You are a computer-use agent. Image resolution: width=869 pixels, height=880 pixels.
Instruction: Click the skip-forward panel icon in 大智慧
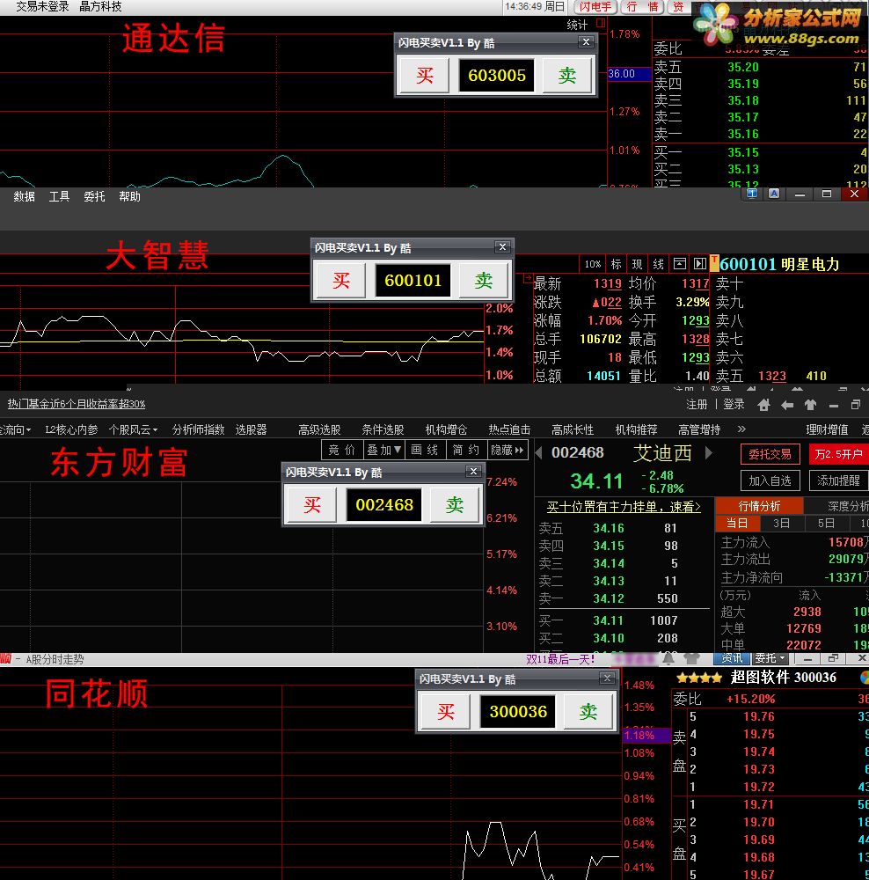click(x=699, y=264)
